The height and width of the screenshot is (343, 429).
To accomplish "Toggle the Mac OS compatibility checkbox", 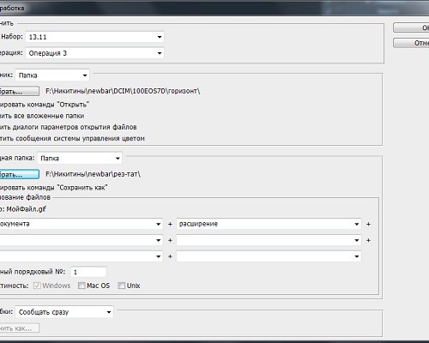I will [82, 286].
